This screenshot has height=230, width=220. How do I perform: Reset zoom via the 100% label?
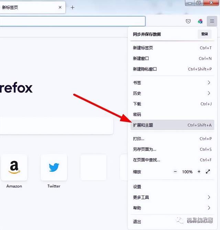[x=187, y=172]
